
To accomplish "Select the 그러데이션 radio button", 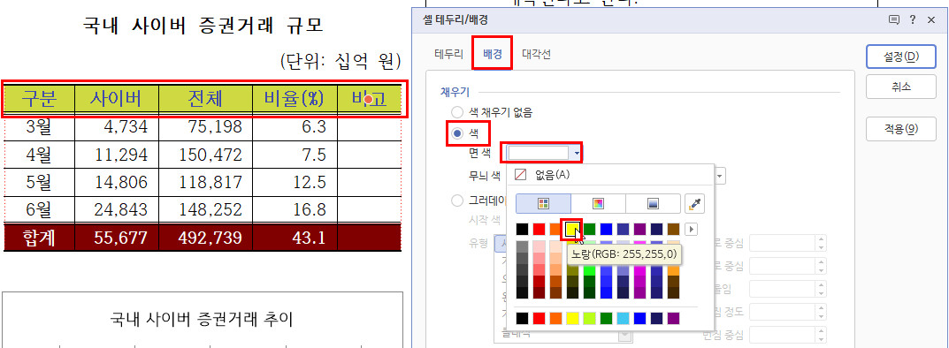I will coord(457,200).
